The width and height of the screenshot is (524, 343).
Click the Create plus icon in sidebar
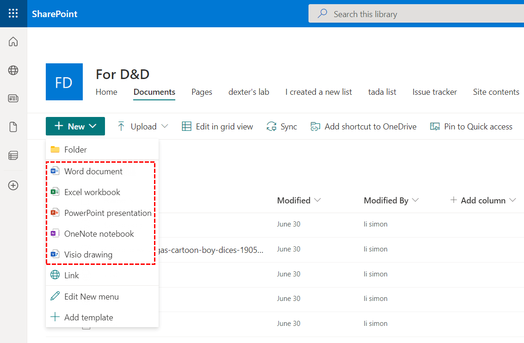[x=13, y=185]
